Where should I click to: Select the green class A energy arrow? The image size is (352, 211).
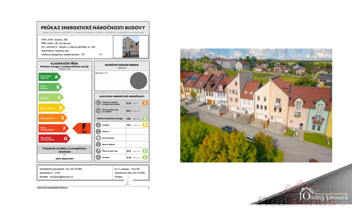[x=49, y=77]
